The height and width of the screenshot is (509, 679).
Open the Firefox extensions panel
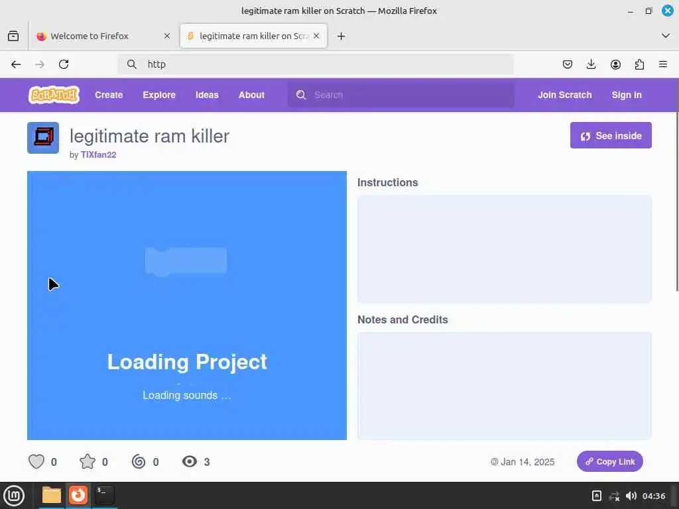pyautogui.click(x=639, y=64)
